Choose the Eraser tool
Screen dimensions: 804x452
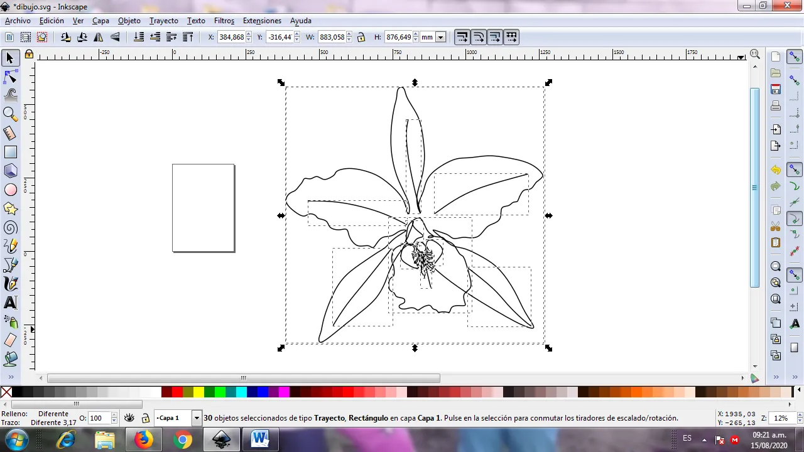(x=10, y=340)
